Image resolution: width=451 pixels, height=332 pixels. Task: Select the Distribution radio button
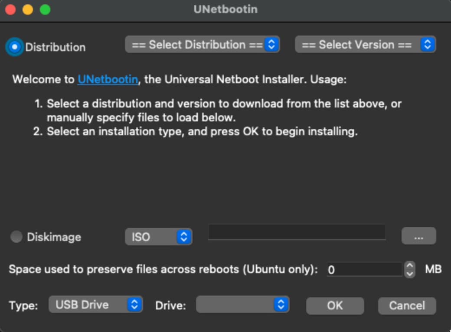(x=15, y=47)
